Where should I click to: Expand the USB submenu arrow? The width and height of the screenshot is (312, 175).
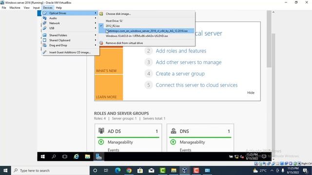point(96,28)
